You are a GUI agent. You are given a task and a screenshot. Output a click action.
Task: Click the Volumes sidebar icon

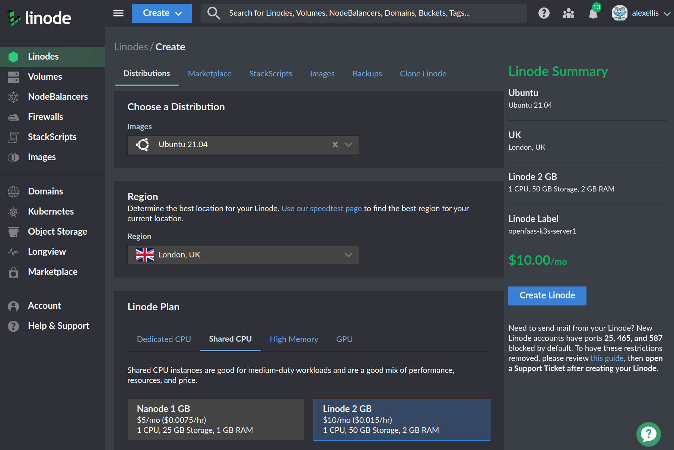point(13,77)
